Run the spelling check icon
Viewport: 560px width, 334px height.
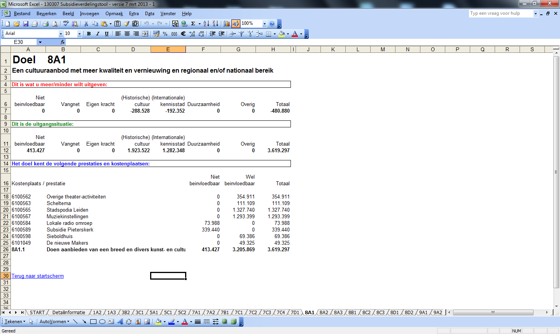tap(66, 24)
